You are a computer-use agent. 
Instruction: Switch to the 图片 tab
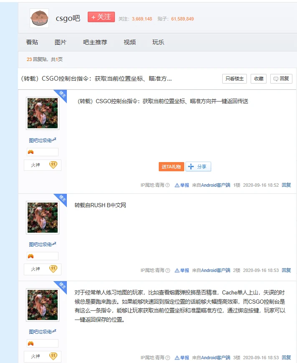click(61, 42)
